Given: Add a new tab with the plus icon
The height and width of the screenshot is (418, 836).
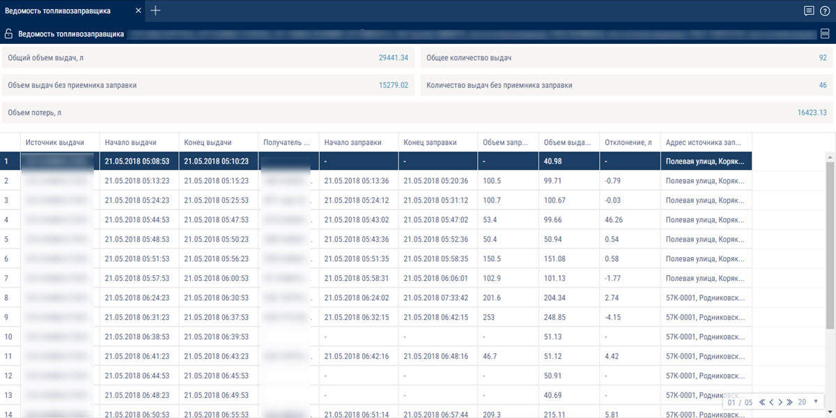Looking at the screenshot, I should [x=155, y=10].
